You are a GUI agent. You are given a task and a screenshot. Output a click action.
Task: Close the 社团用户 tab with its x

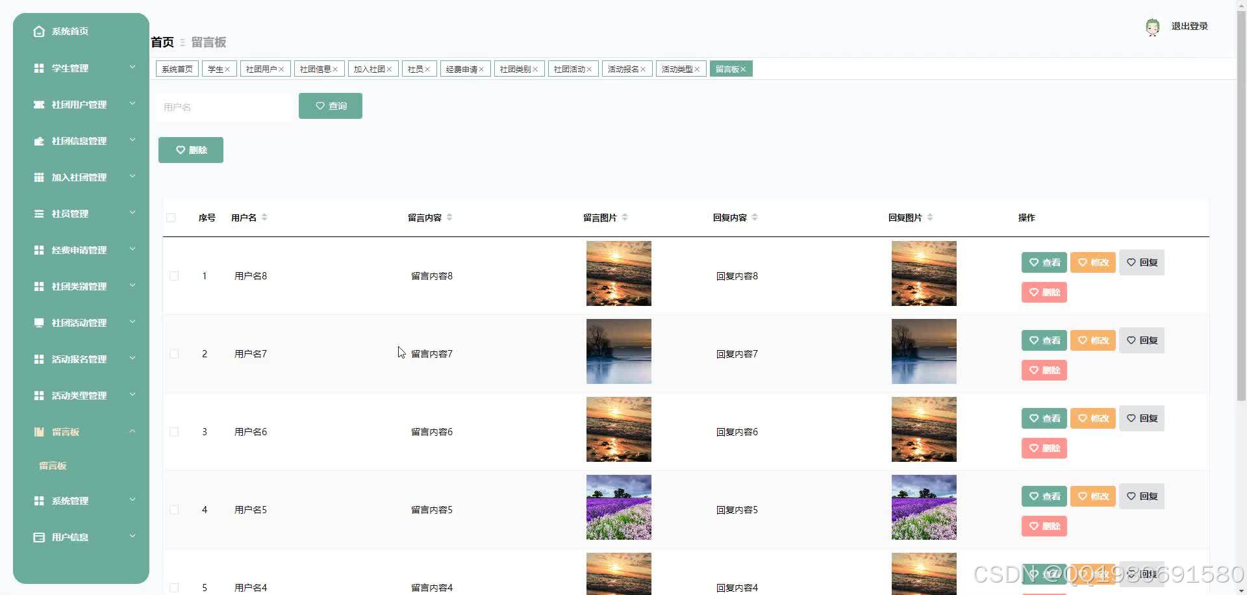point(281,70)
